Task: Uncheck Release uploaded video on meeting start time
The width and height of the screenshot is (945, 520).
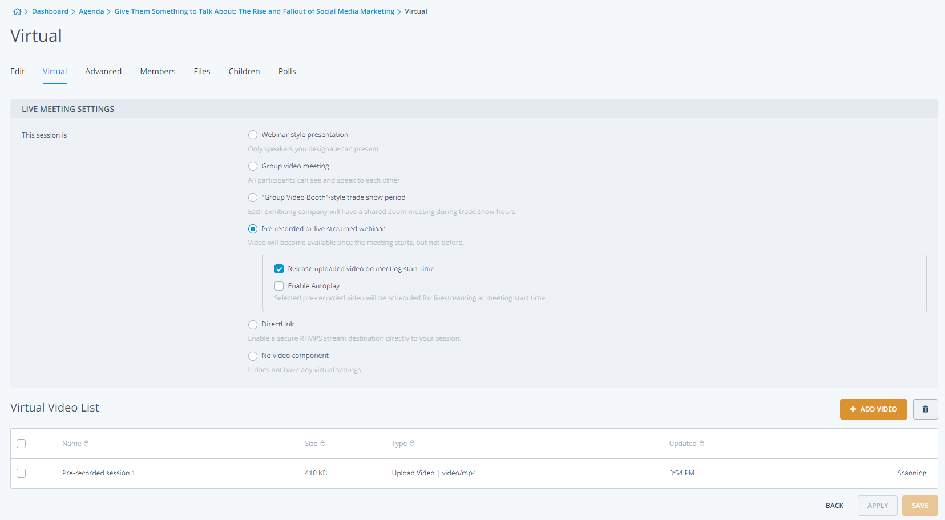Action: pos(279,269)
